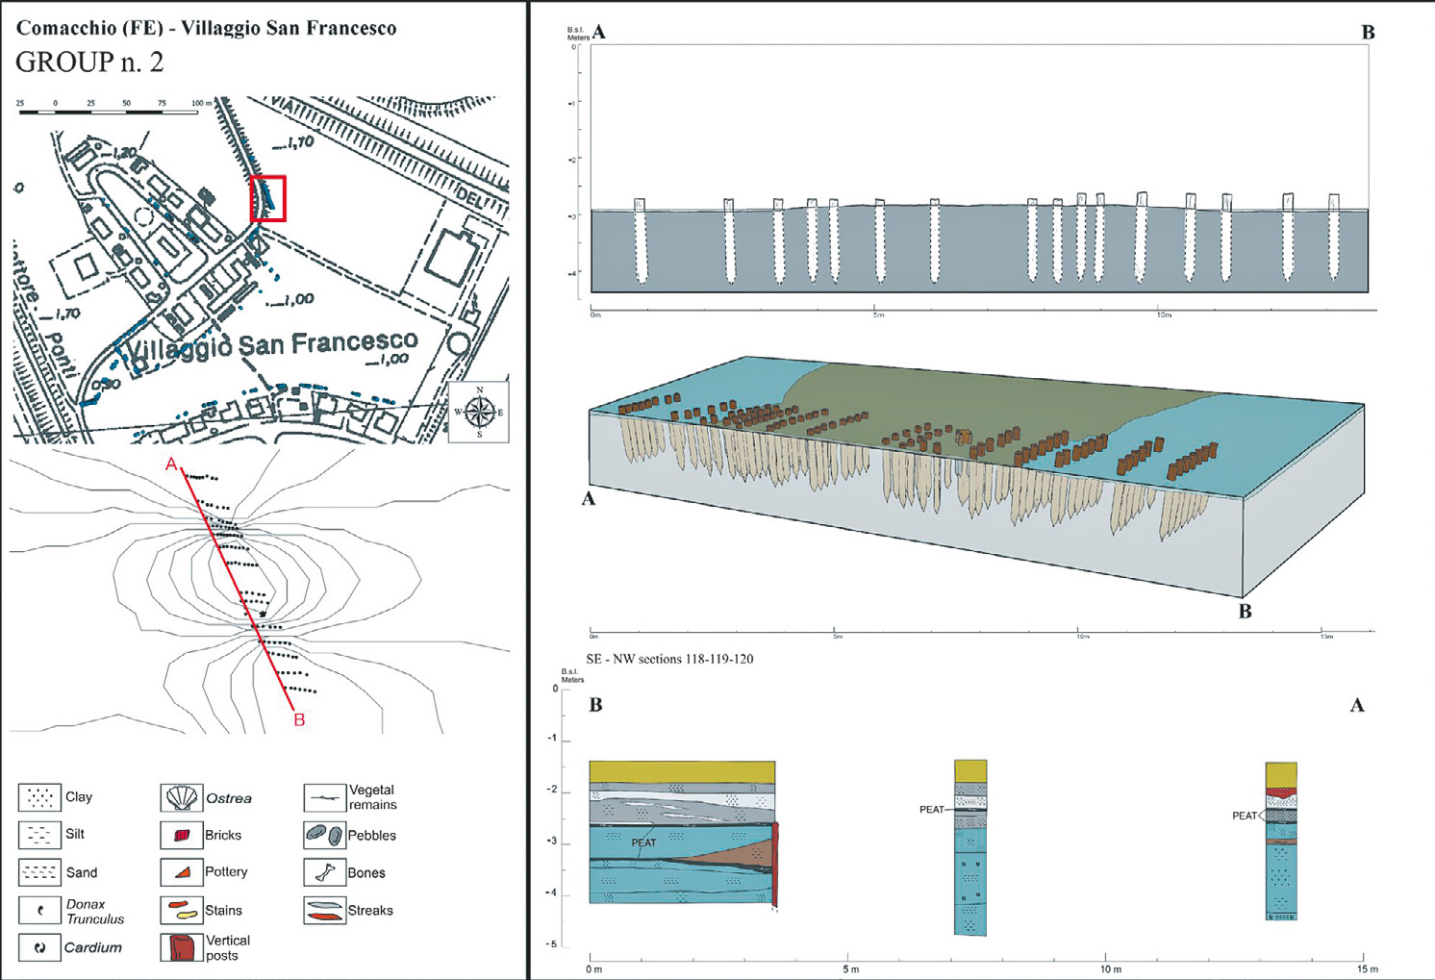
Task: Click the red point B label on contour plan
Action: [x=299, y=719]
